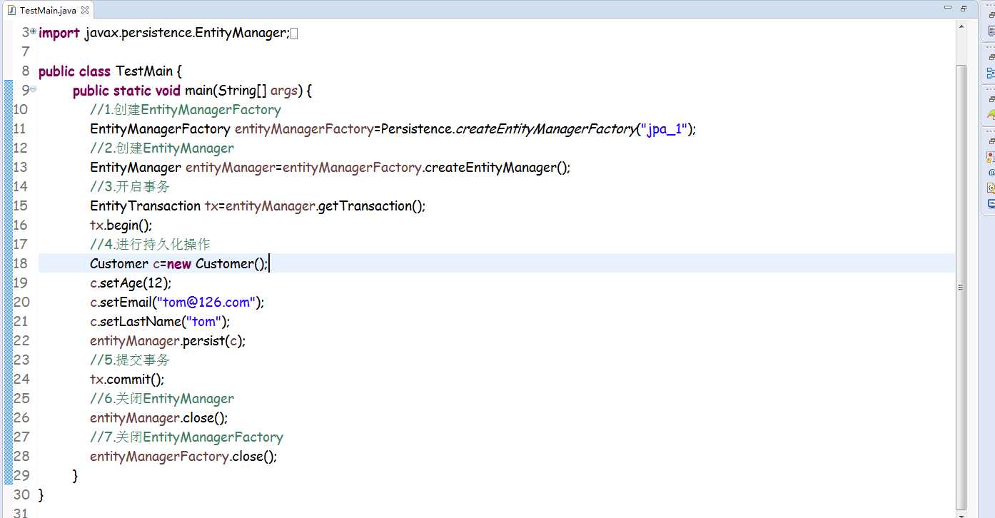This screenshot has height=518, width=995.
Task: Click the tx.commit(); statement
Action: 127,379
